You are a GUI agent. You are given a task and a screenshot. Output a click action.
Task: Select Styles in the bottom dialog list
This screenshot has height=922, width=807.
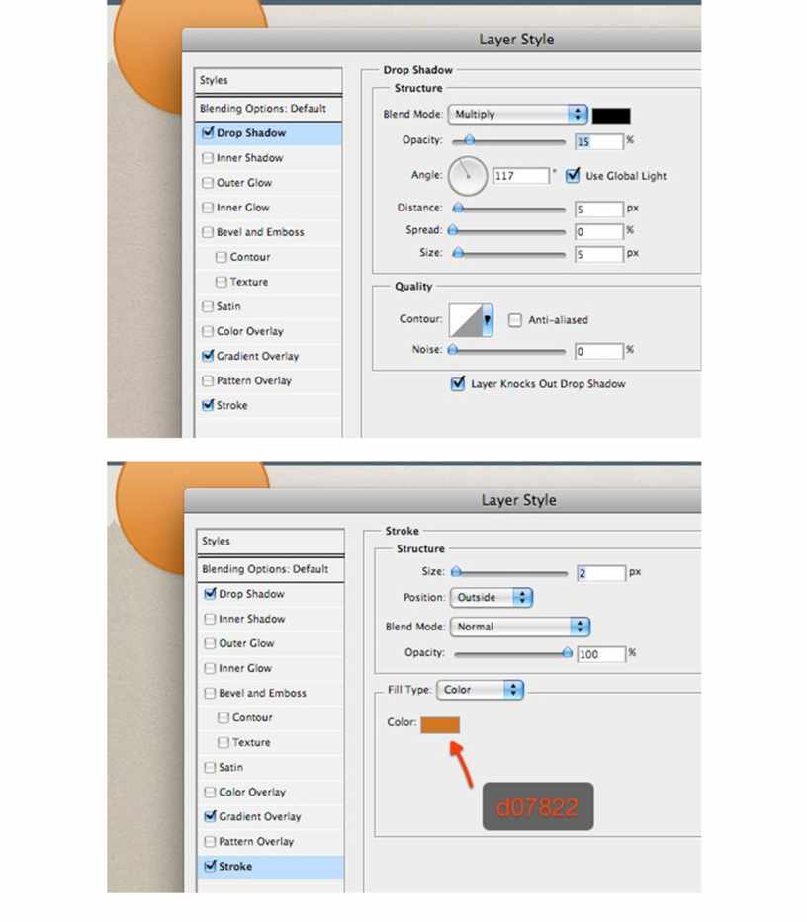coord(271,542)
